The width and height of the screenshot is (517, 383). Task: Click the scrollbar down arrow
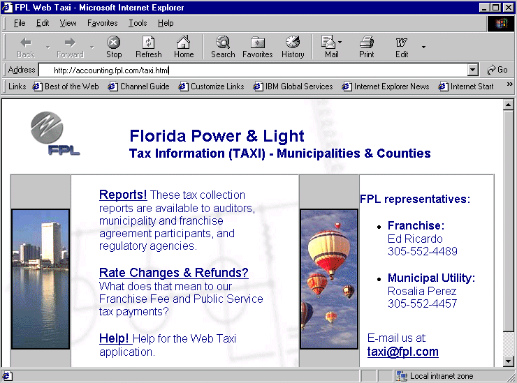508,361
